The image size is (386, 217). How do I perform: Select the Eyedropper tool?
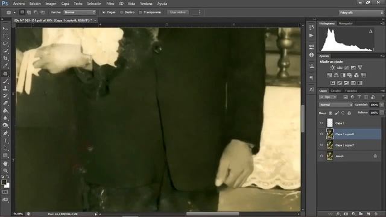pyautogui.click(x=5, y=66)
